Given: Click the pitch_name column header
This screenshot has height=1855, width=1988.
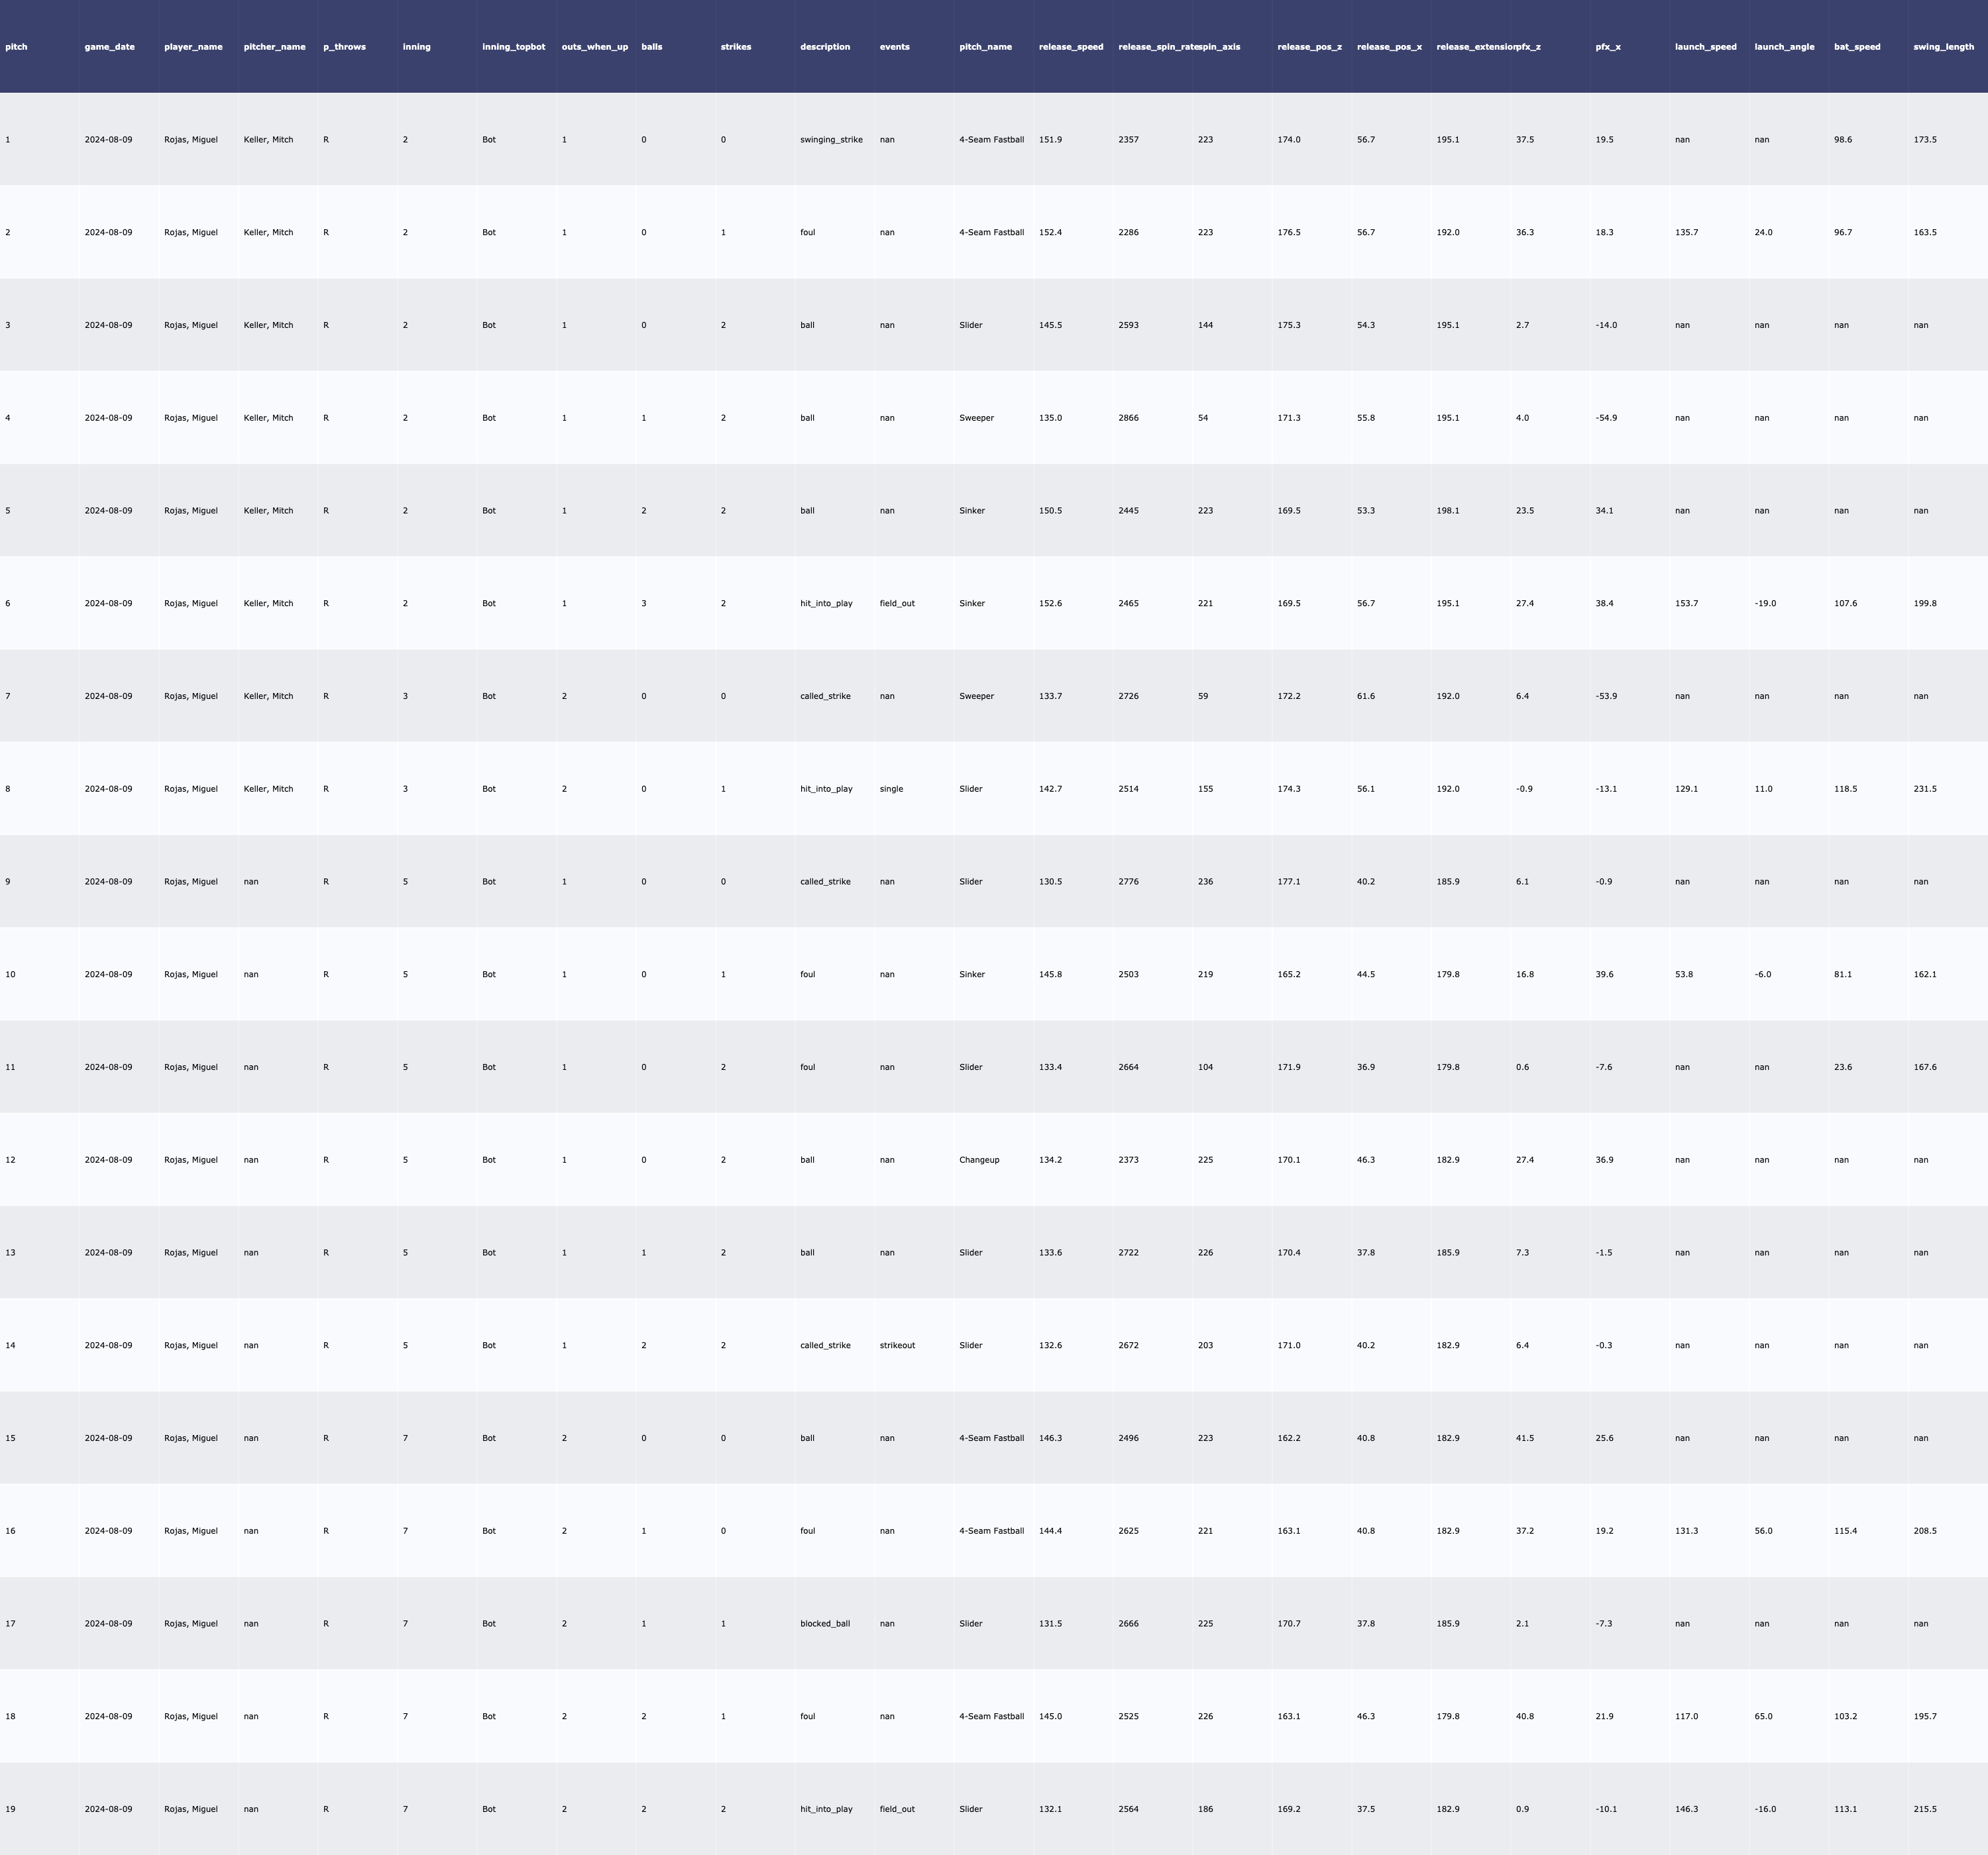Looking at the screenshot, I should coord(985,47).
